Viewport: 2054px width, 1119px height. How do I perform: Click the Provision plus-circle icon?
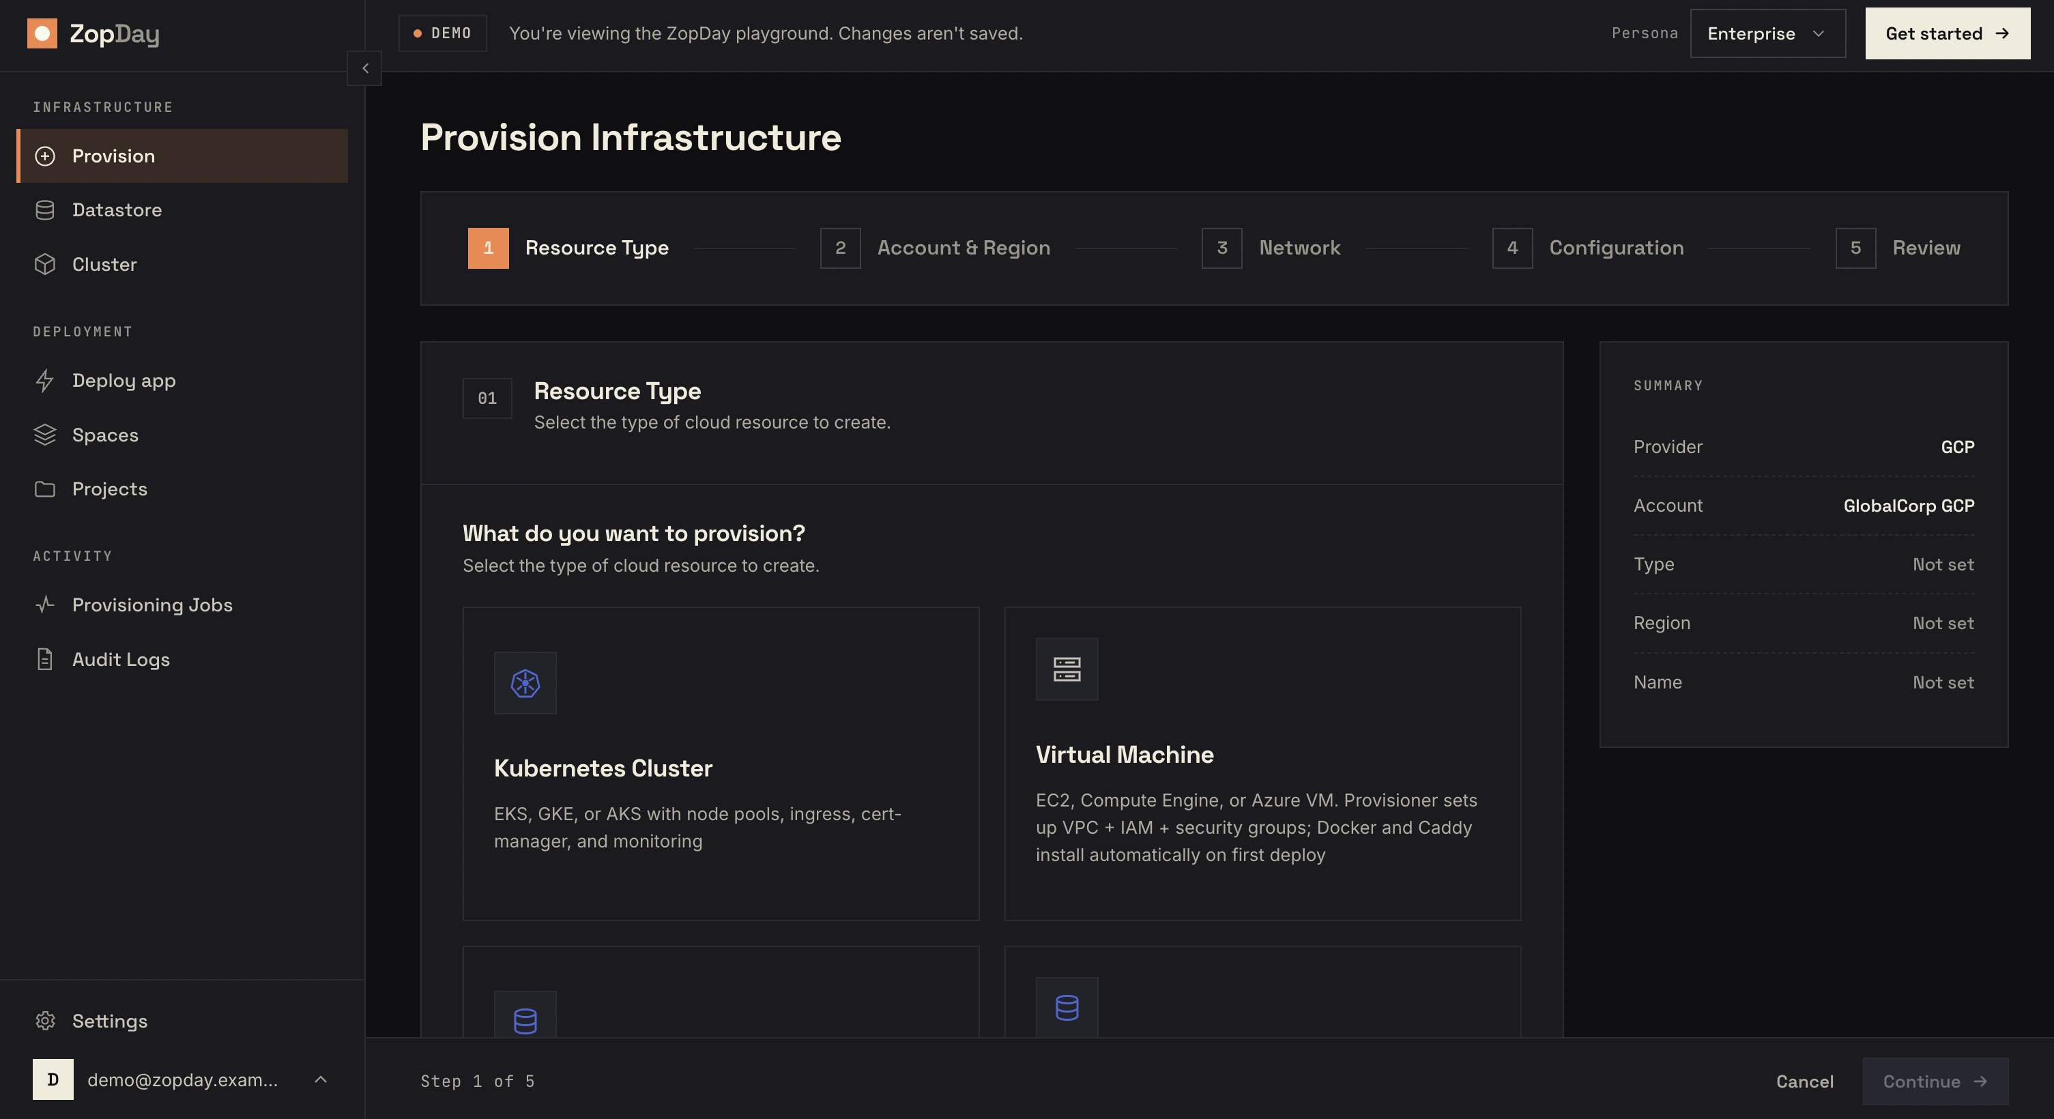tap(46, 156)
